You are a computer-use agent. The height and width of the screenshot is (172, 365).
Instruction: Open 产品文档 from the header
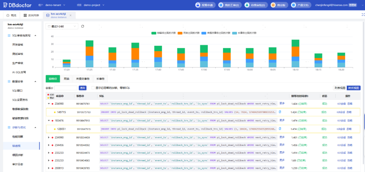301,5
